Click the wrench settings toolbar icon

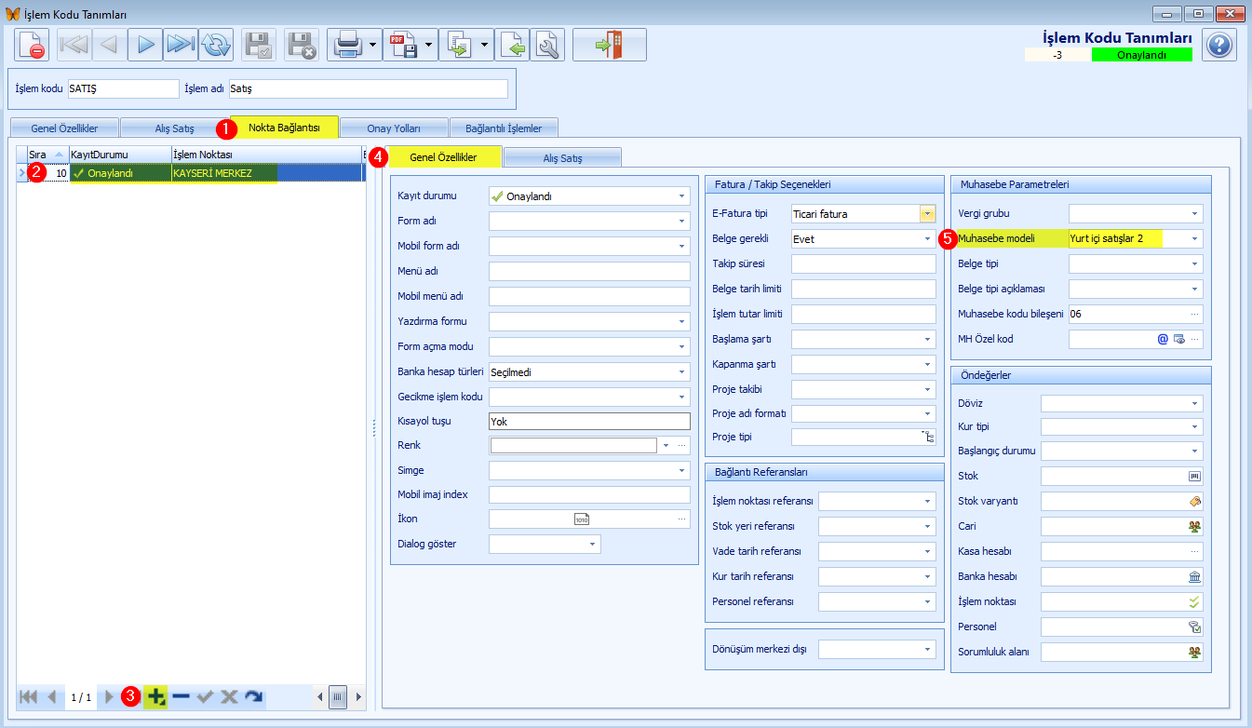pyautogui.click(x=547, y=45)
